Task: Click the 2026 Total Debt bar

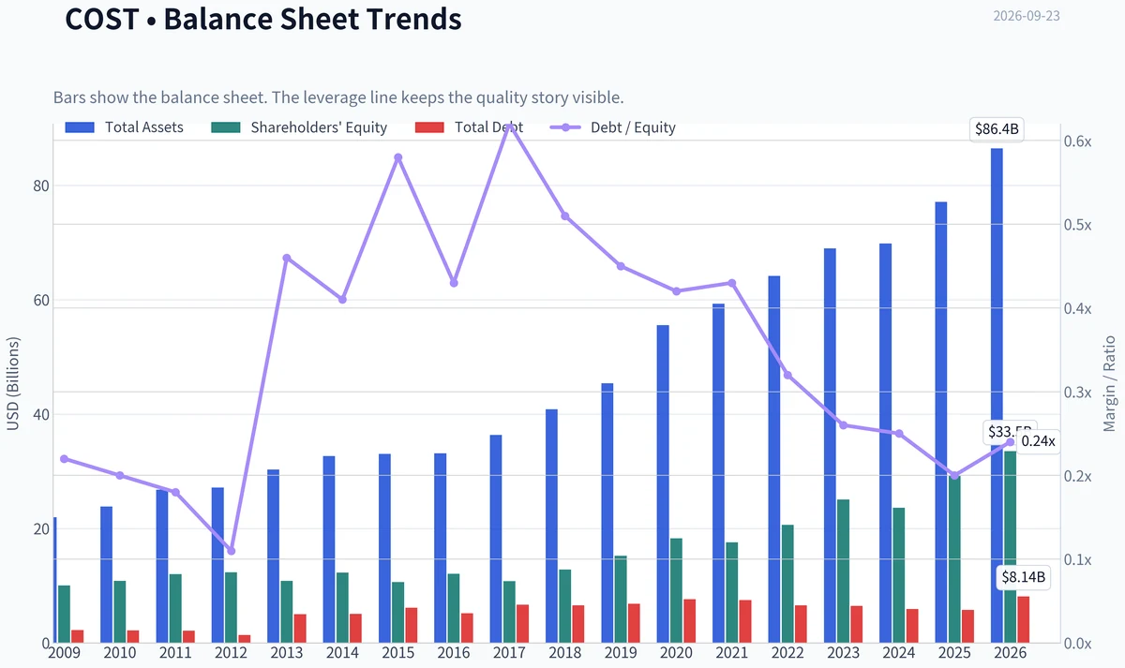Action: (x=1023, y=620)
